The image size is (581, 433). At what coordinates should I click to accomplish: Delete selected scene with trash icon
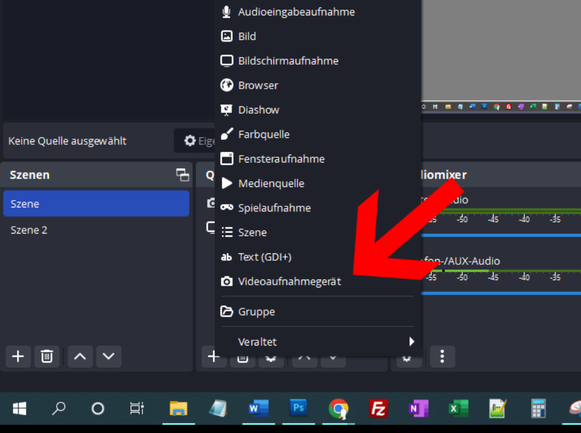point(47,356)
